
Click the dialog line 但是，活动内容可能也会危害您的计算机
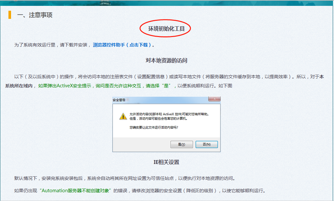click(x=158, y=119)
